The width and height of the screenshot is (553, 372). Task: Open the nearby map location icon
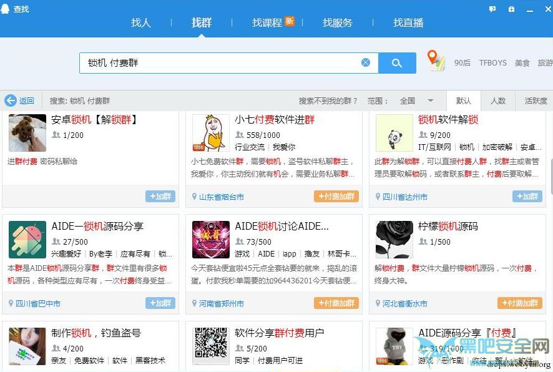[x=436, y=61]
